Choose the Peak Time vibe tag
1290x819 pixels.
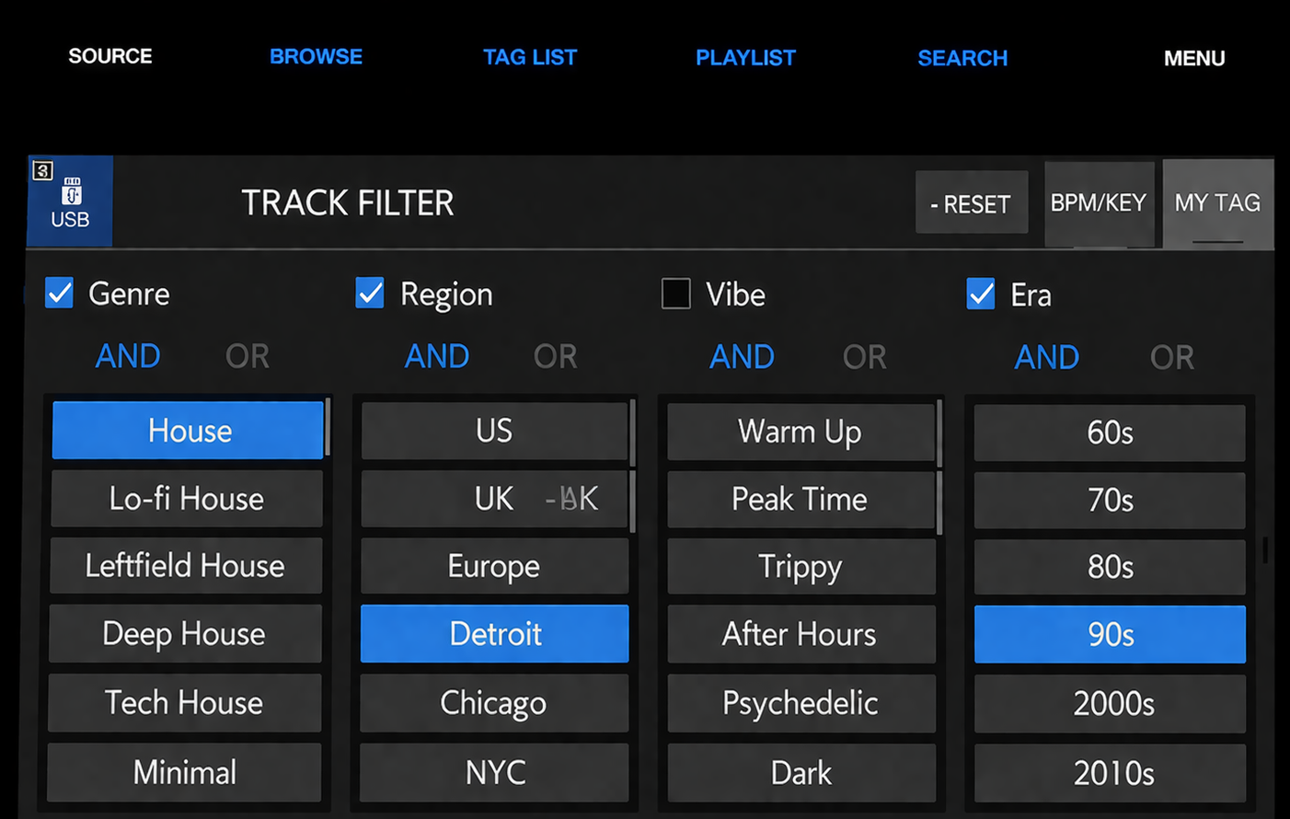800,500
